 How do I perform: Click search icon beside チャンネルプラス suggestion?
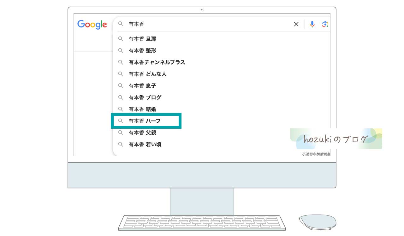pyautogui.click(x=121, y=62)
